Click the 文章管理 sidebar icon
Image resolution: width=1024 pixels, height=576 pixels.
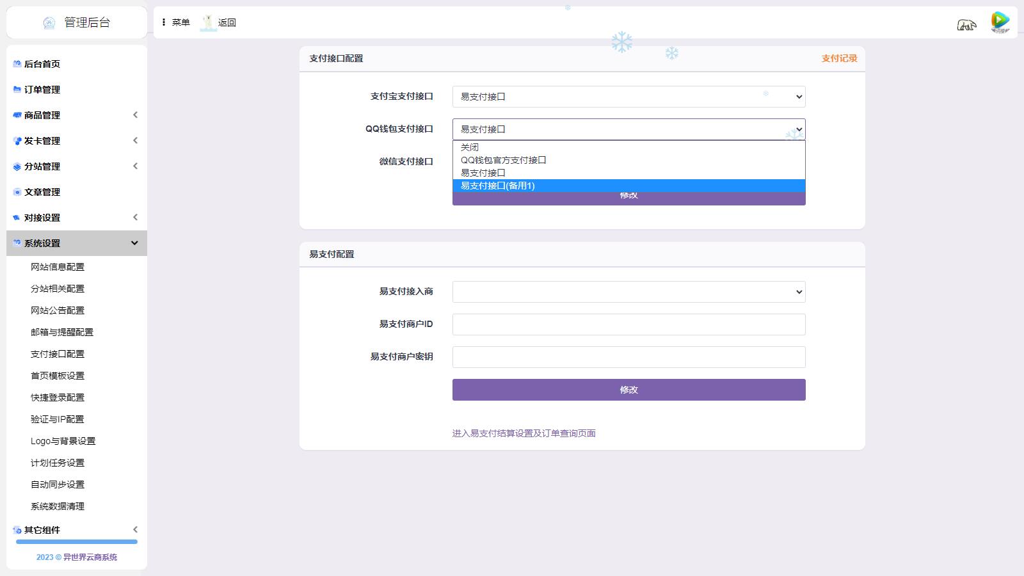pyautogui.click(x=17, y=192)
